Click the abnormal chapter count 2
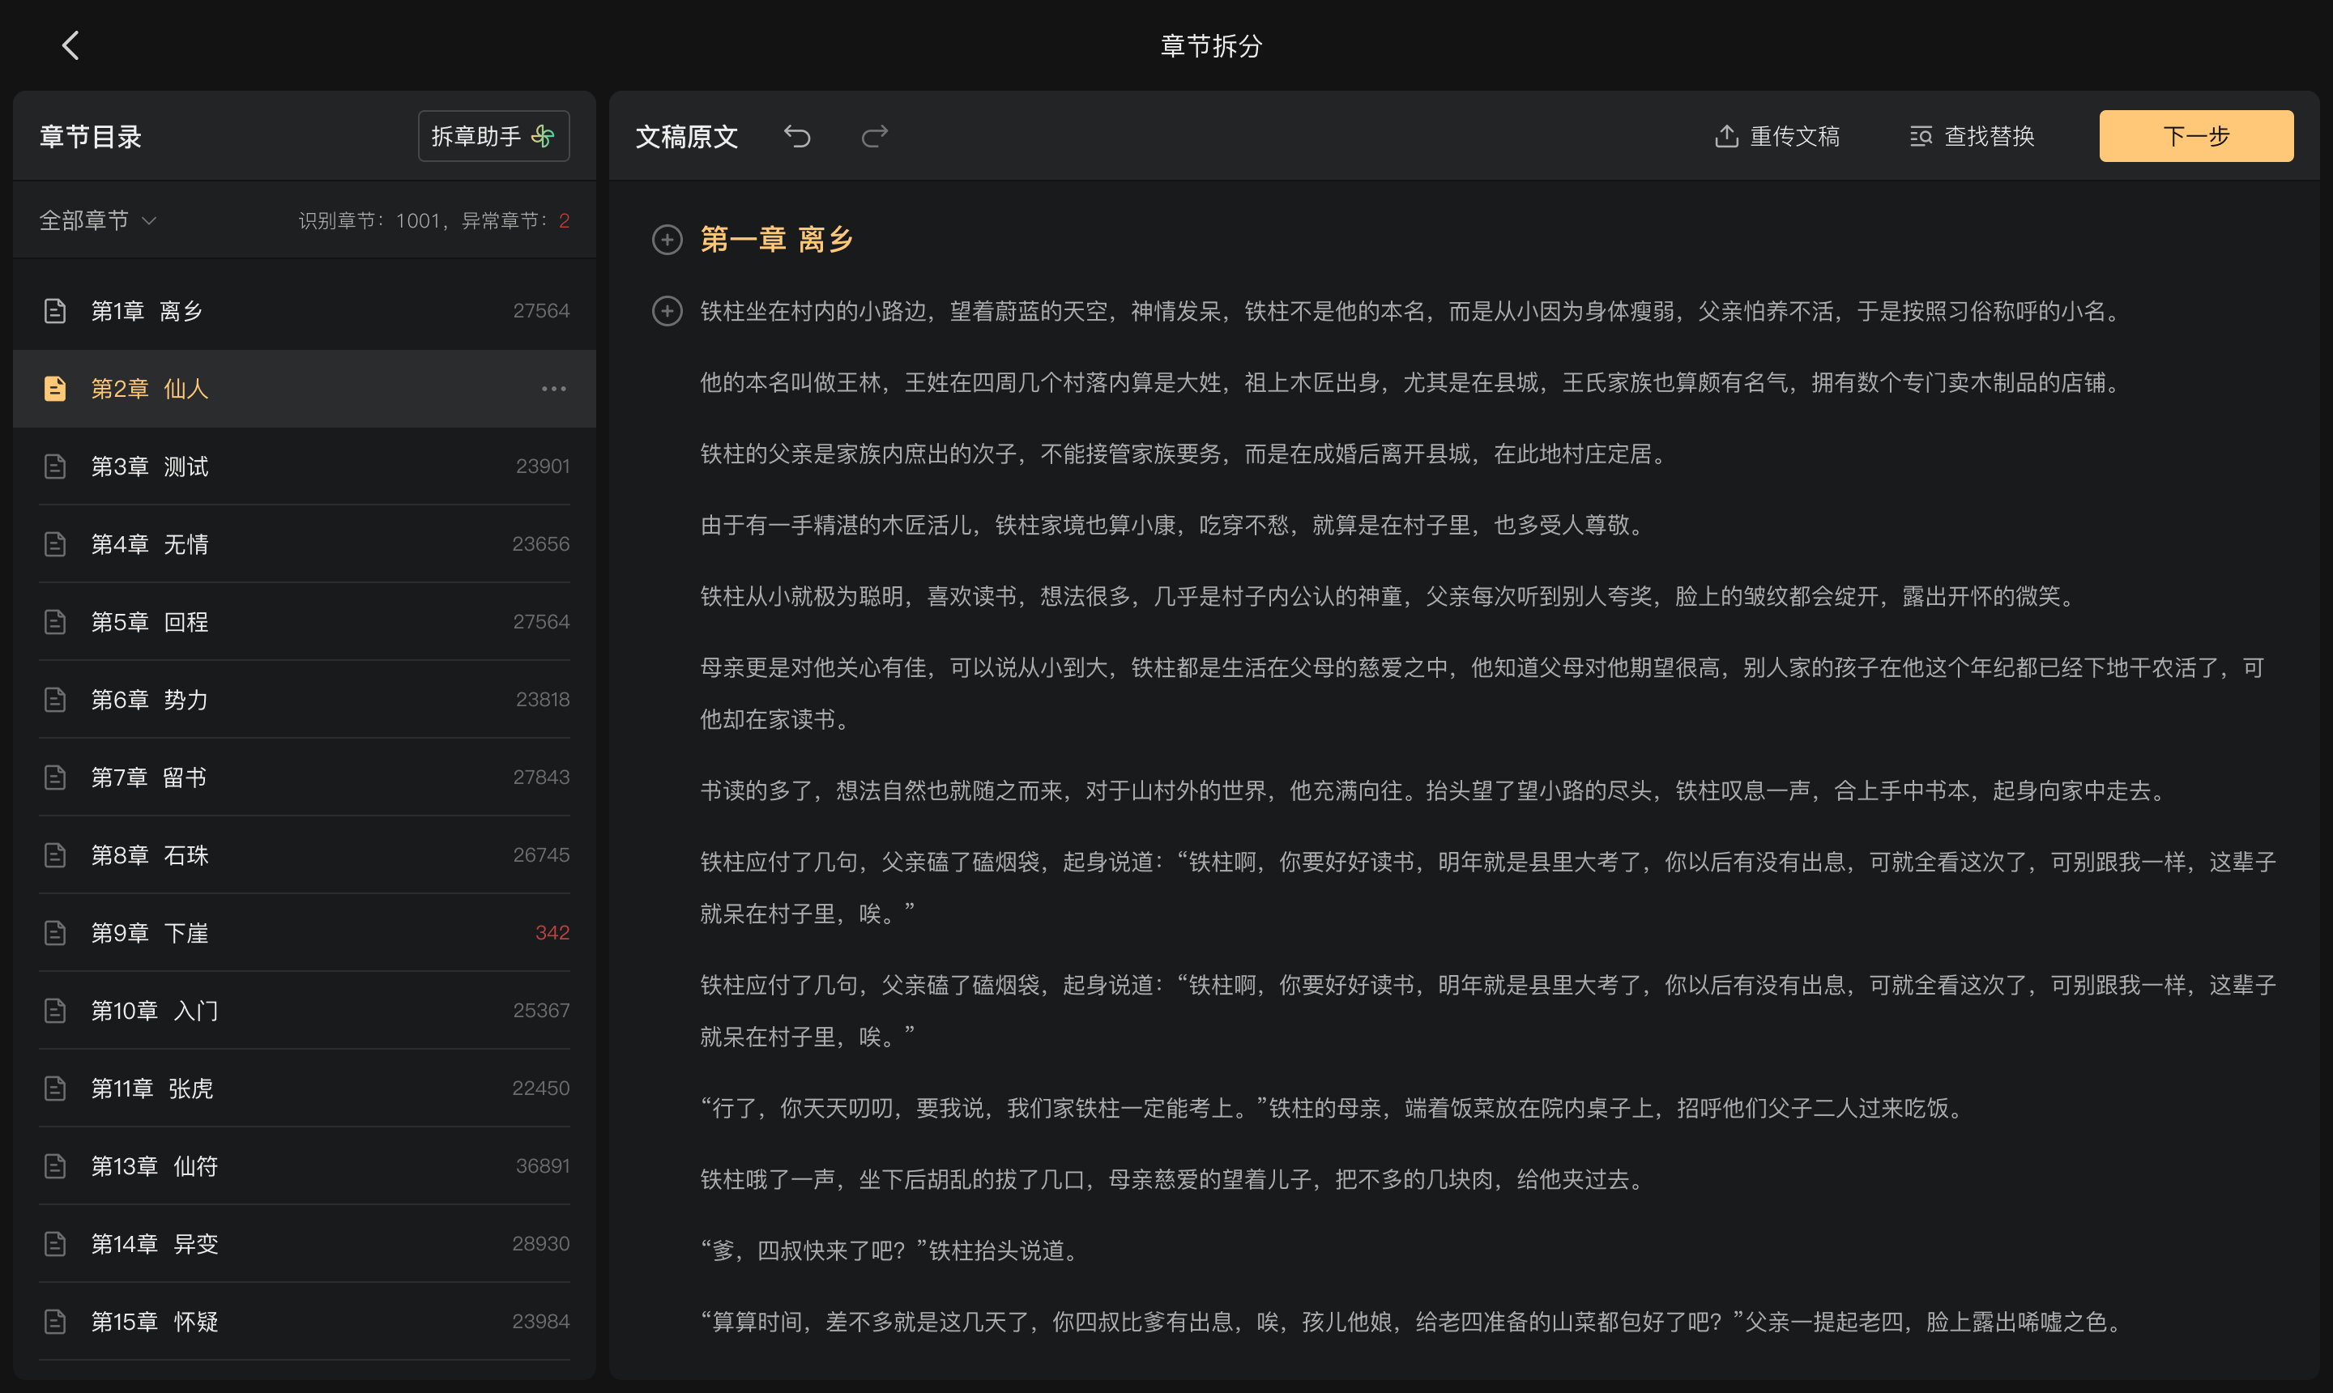 (x=565, y=220)
